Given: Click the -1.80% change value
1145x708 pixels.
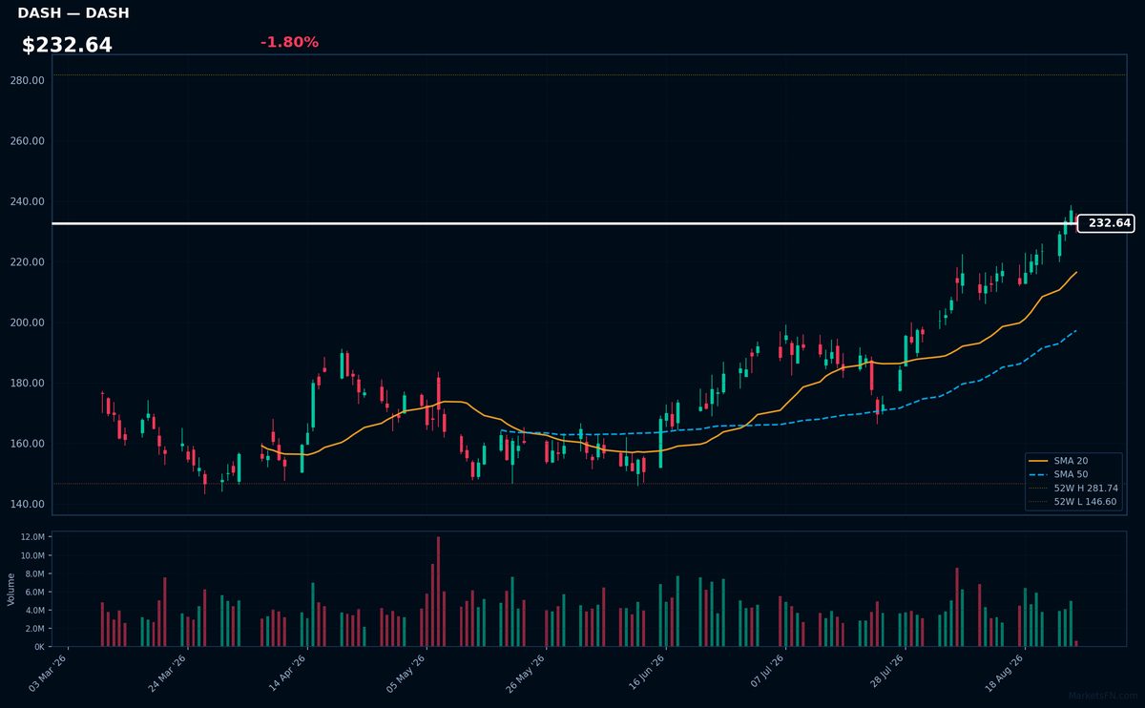Looking at the screenshot, I should pyautogui.click(x=289, y=42).
